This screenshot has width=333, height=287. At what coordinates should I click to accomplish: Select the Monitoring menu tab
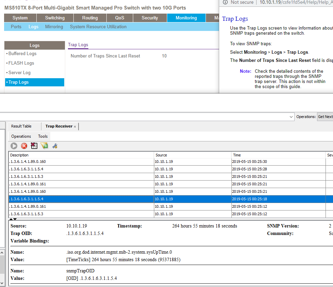click(x=186, y=18)
